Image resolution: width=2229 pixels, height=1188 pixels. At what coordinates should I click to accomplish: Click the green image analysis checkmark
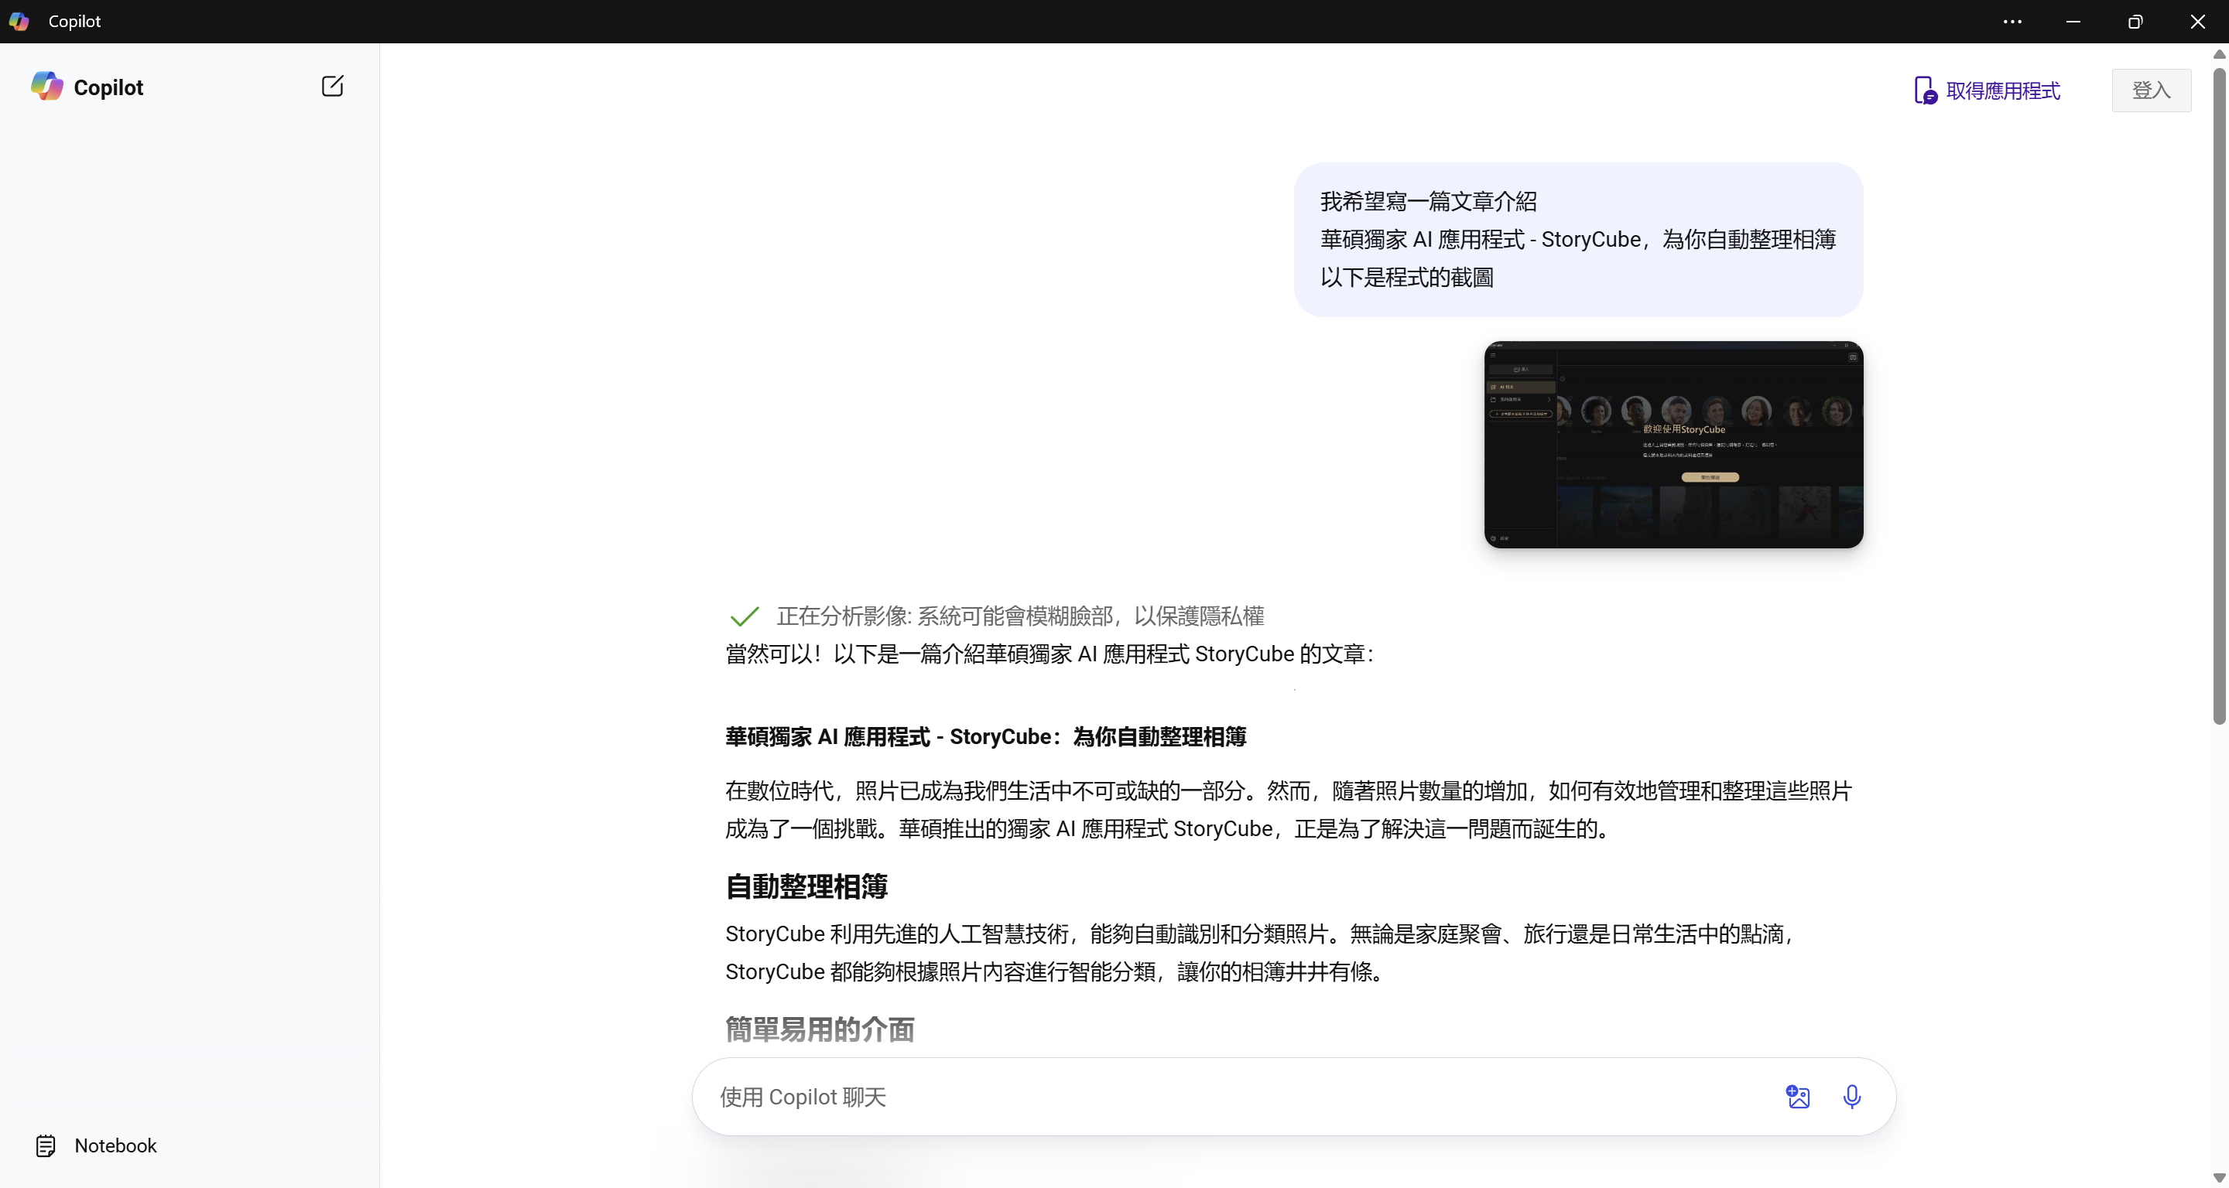pos(744,616)
